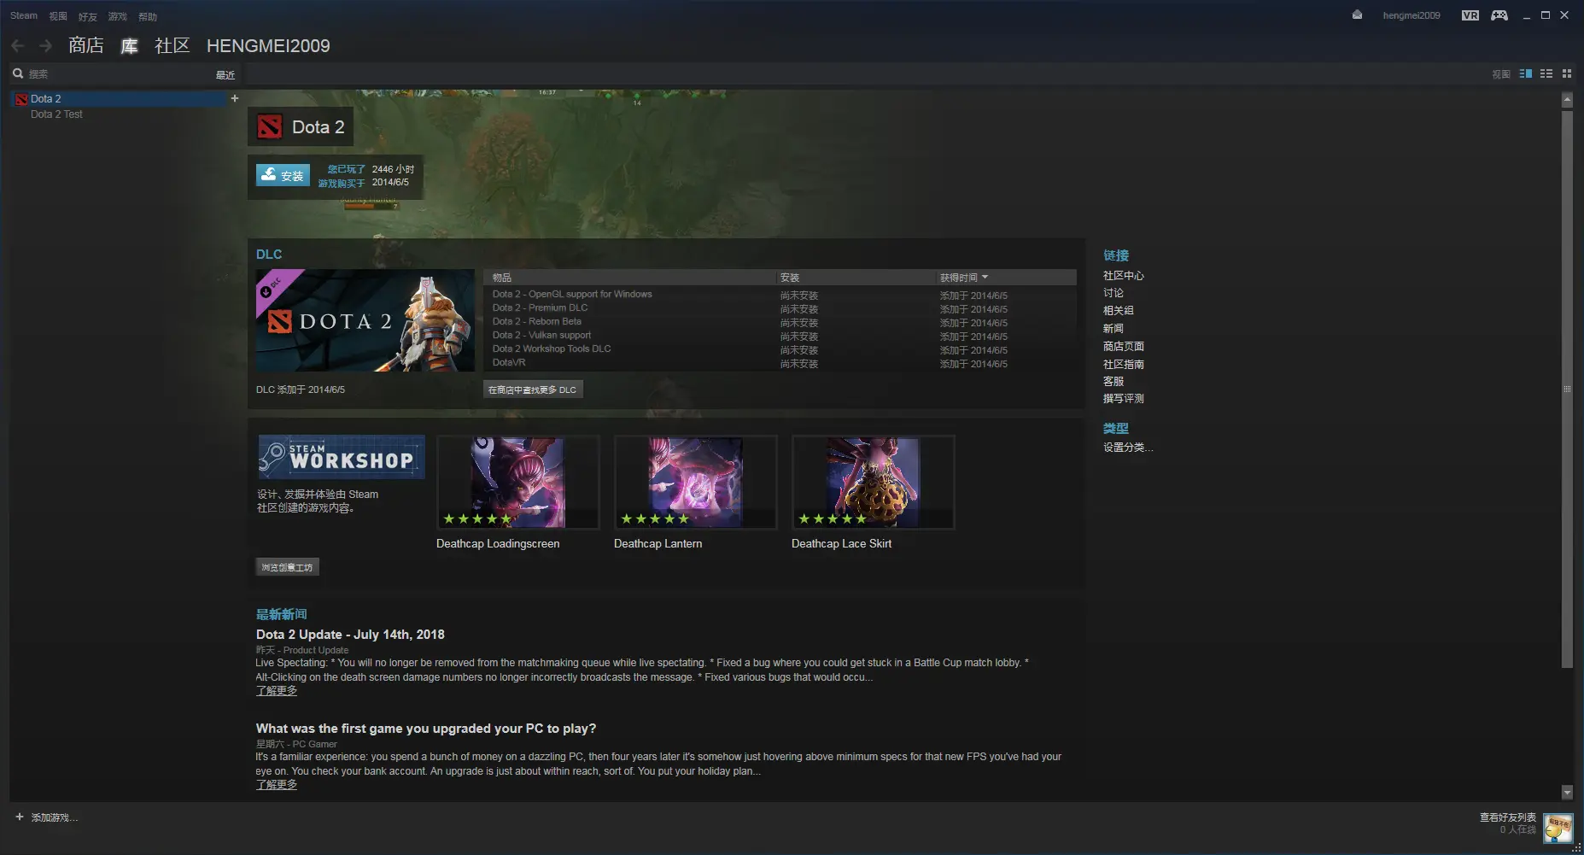Click the plus icon for add game
1584x855 pixels.
tap(20, 817)
